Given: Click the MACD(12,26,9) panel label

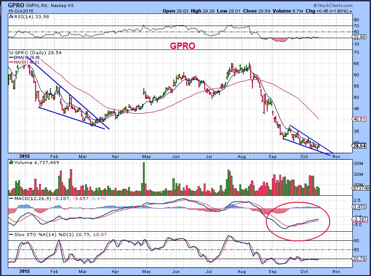Looking at the screenshot, I should pos(33,198).
